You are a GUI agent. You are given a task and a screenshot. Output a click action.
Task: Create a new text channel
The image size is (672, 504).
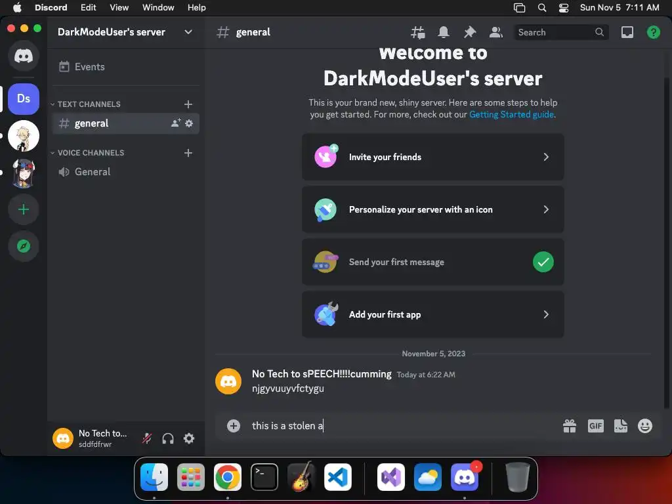tap(188, 104)
